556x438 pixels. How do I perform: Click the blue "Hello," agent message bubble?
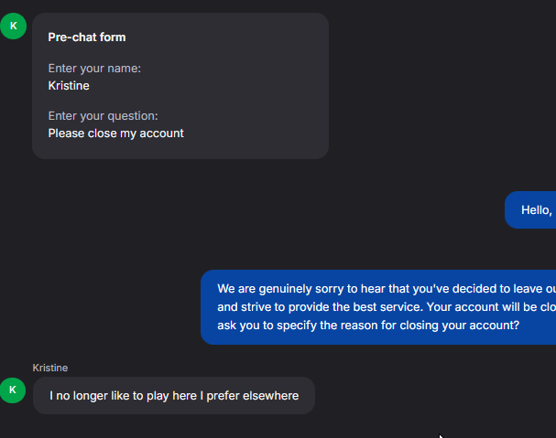(x=535, y=210)
